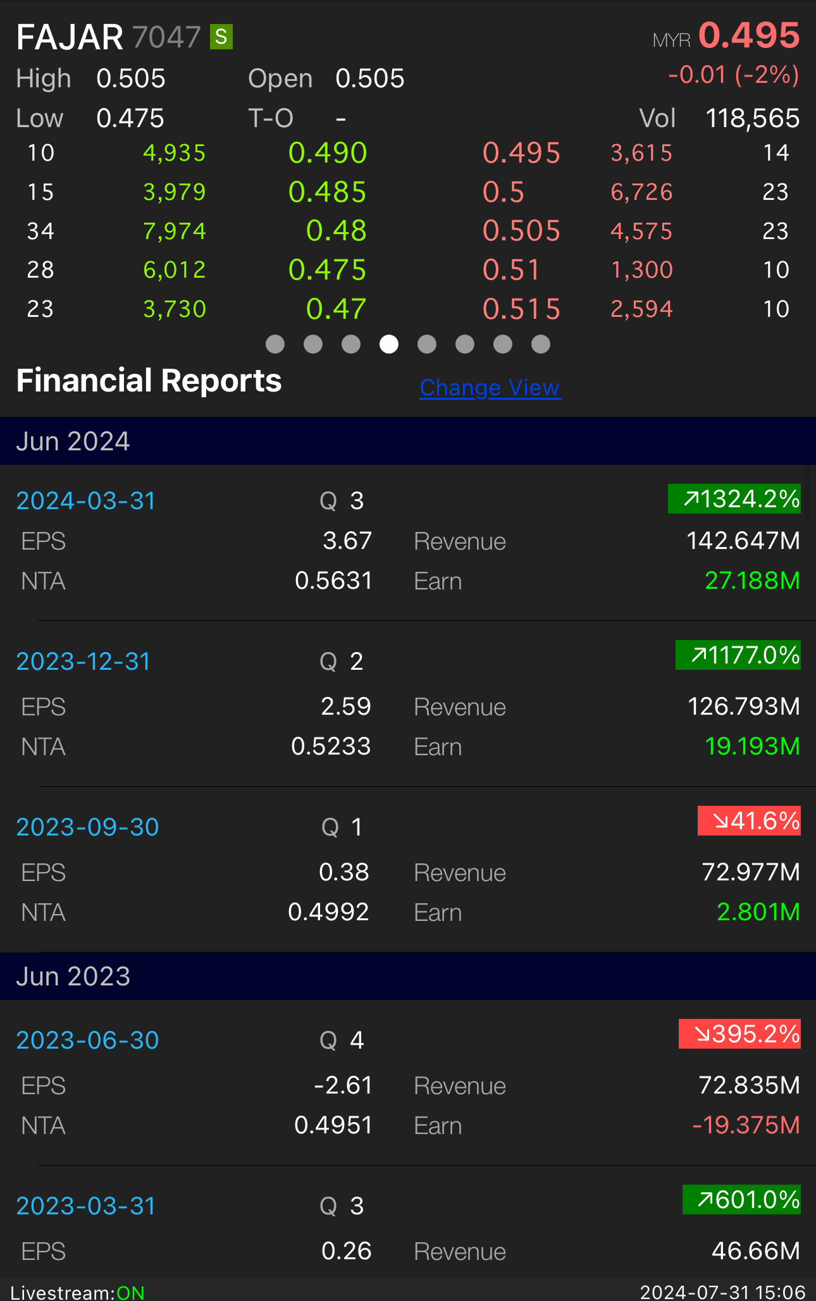The height and width of the screenshot is (1301, 816).
Task: Open the 2023-09-30 quarterly report
Action: (87, 827)
